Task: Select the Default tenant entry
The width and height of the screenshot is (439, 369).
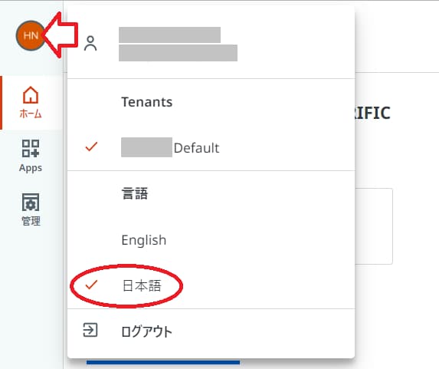Action: coord(211,147)
